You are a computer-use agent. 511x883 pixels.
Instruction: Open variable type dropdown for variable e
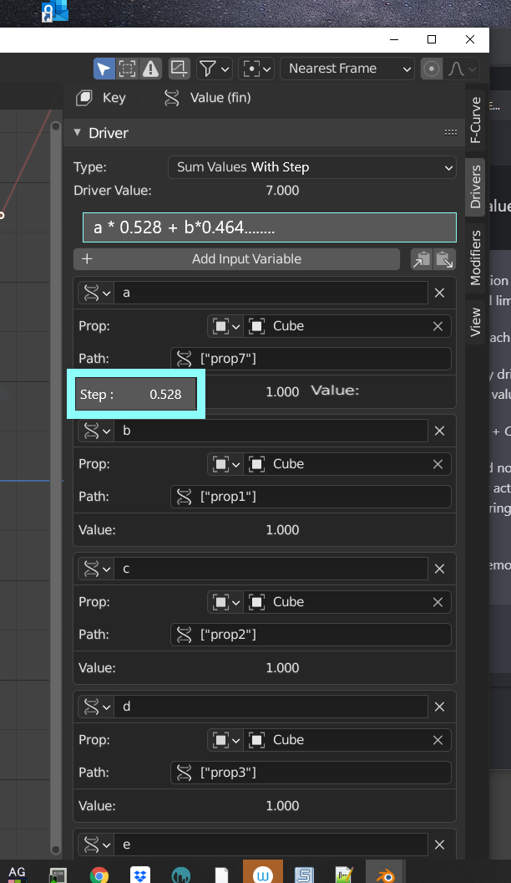pyautogui.click(x=96, y=845)
